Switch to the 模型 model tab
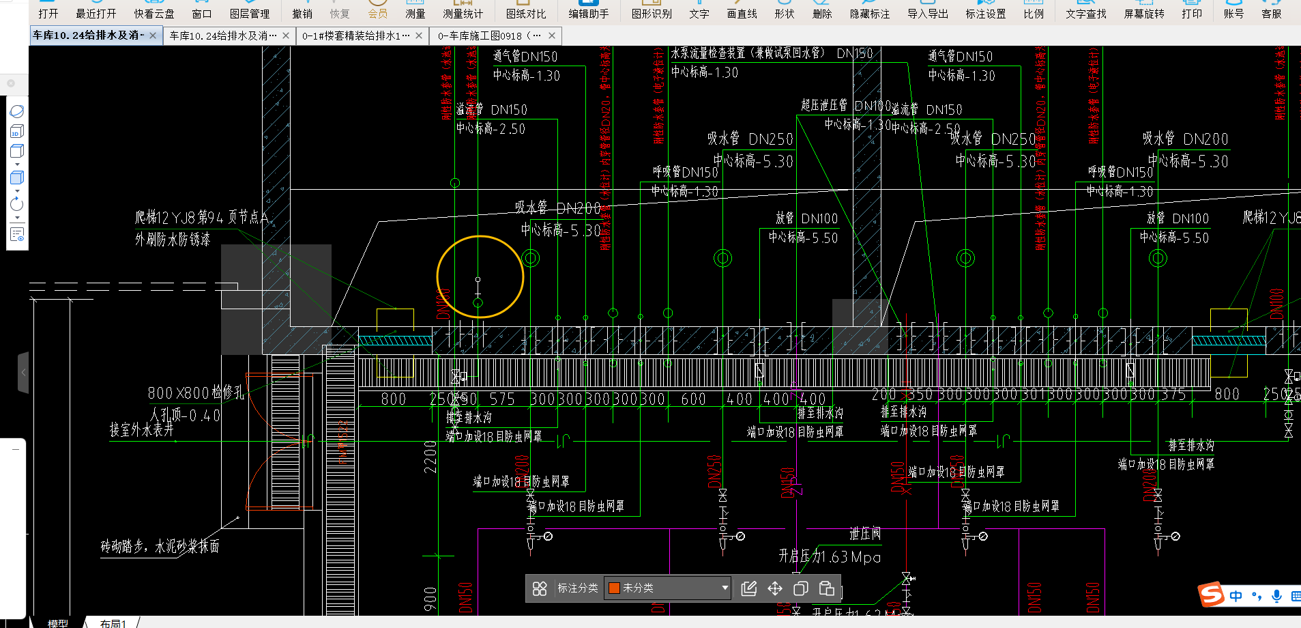Screen dimensions: 1301x628 58,623
